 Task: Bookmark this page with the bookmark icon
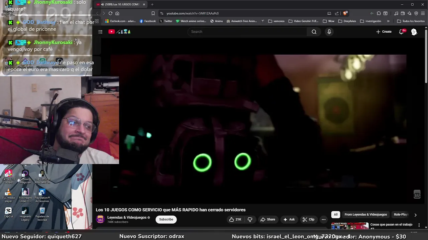(x=153, y=13)
